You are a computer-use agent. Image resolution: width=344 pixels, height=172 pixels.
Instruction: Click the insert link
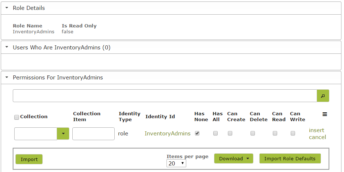316,130
